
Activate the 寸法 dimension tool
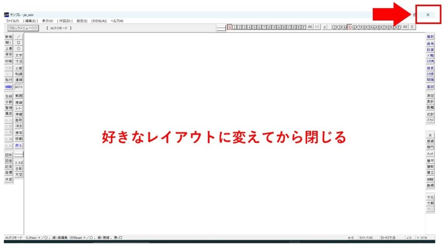point(19,62)
